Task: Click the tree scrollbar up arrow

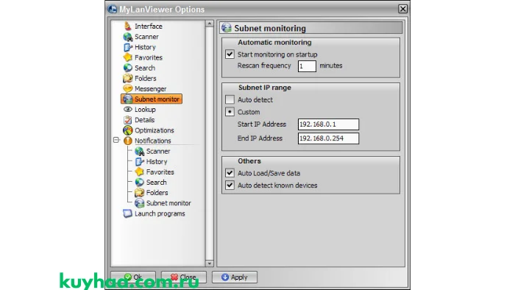Action: point(209,24)
